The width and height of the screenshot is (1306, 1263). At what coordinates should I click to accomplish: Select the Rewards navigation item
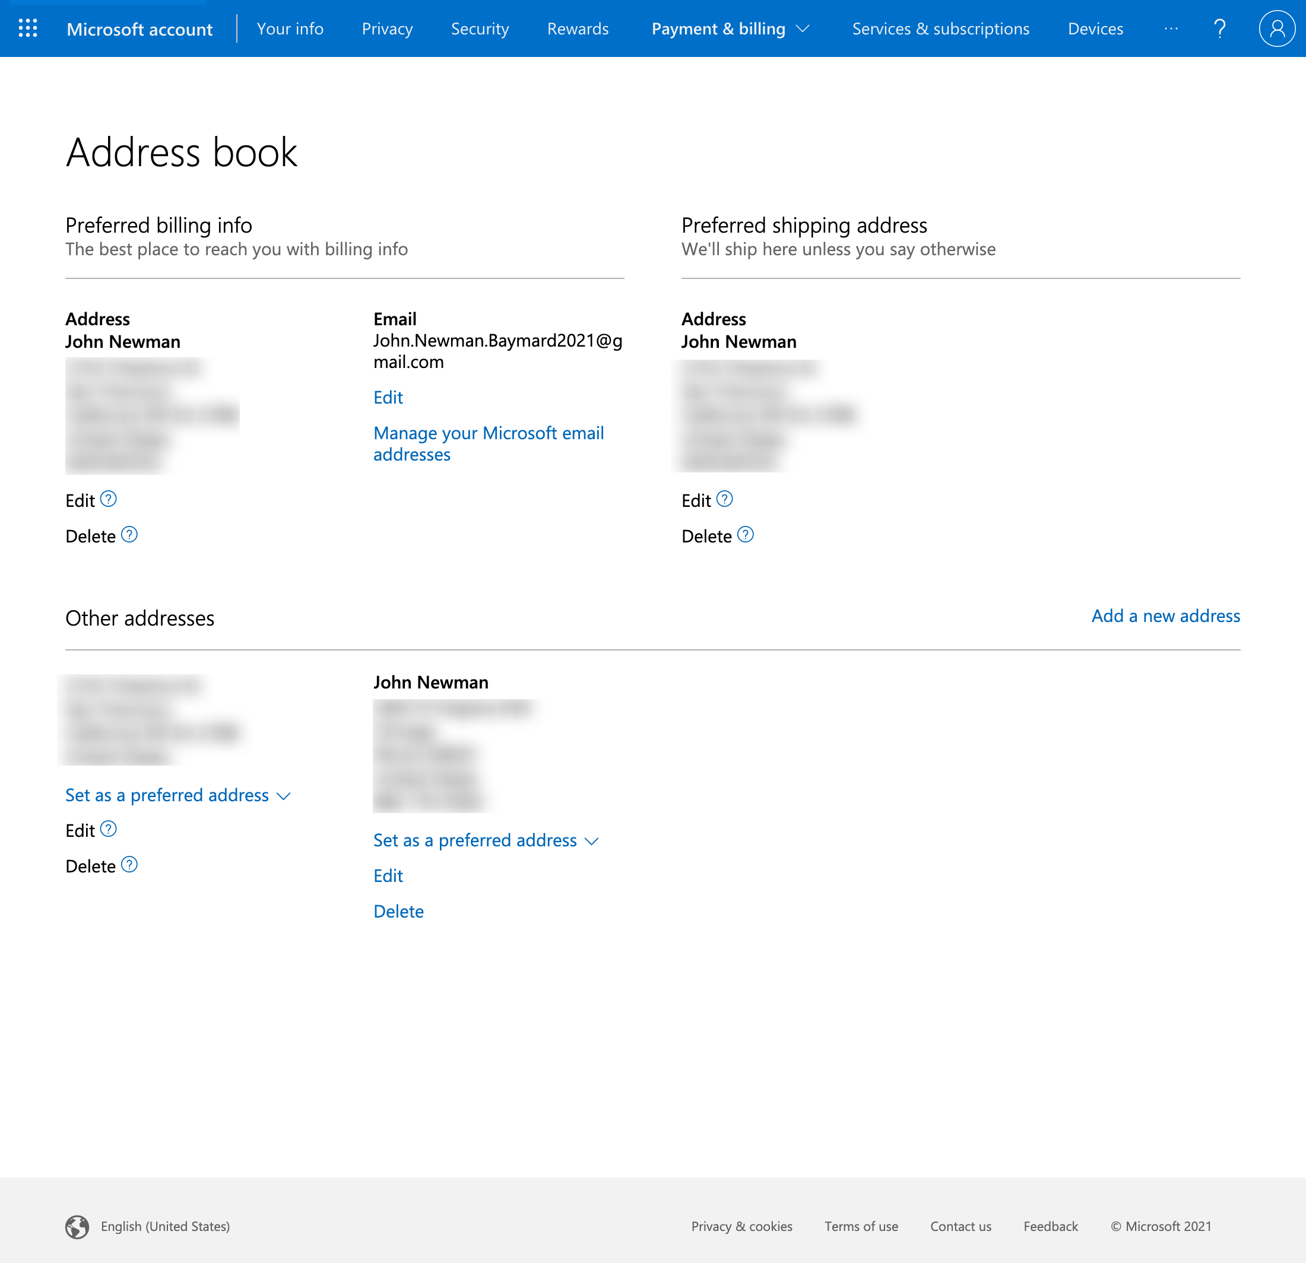[577, 28]
